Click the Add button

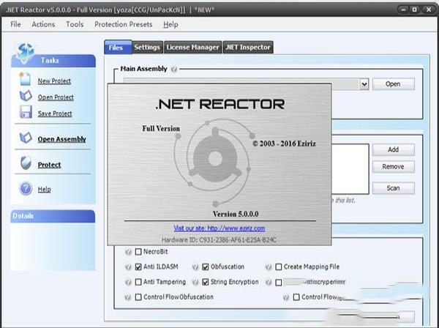(x=394, y=150)
